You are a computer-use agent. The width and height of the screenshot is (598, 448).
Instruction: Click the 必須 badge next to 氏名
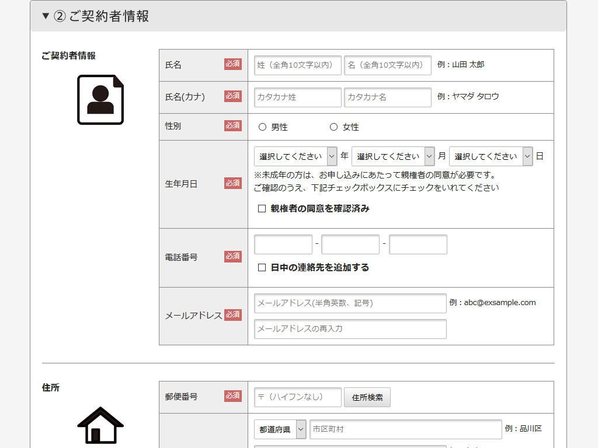(232, 64)
